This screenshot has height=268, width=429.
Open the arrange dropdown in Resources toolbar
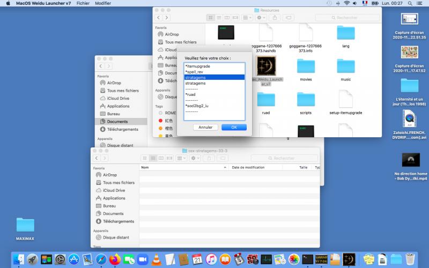247,18
